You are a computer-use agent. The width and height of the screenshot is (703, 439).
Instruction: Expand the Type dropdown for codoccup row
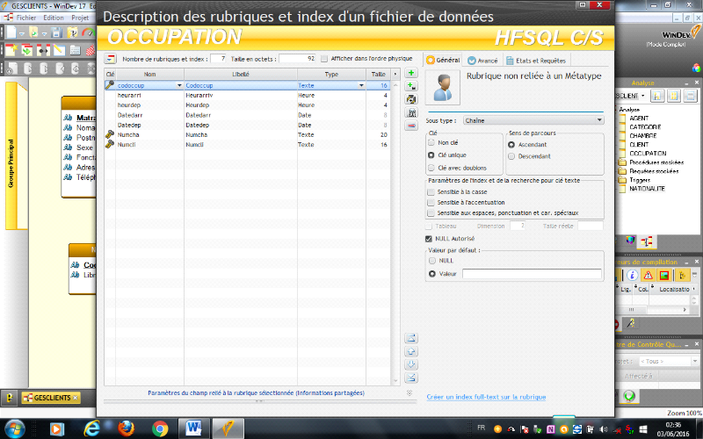[362, 85]
